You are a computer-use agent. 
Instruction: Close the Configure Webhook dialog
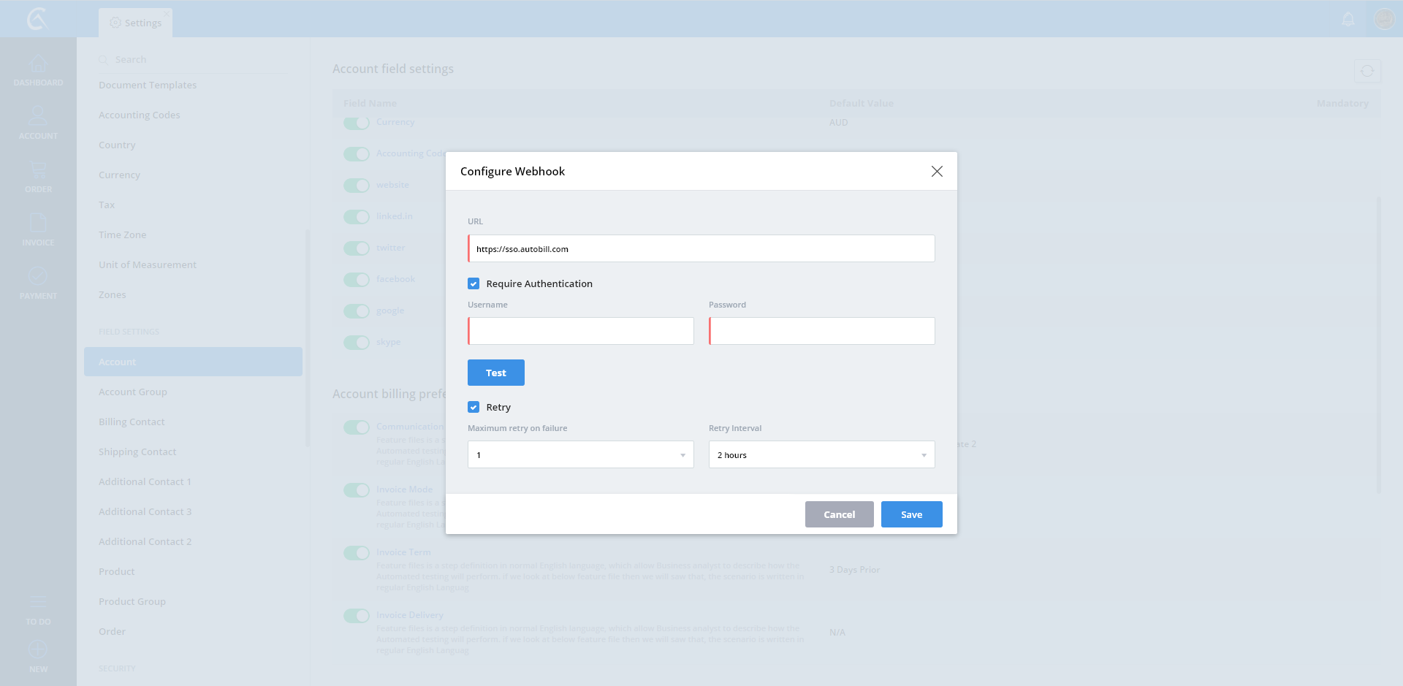pyautogui.click(x=937, y=171)
